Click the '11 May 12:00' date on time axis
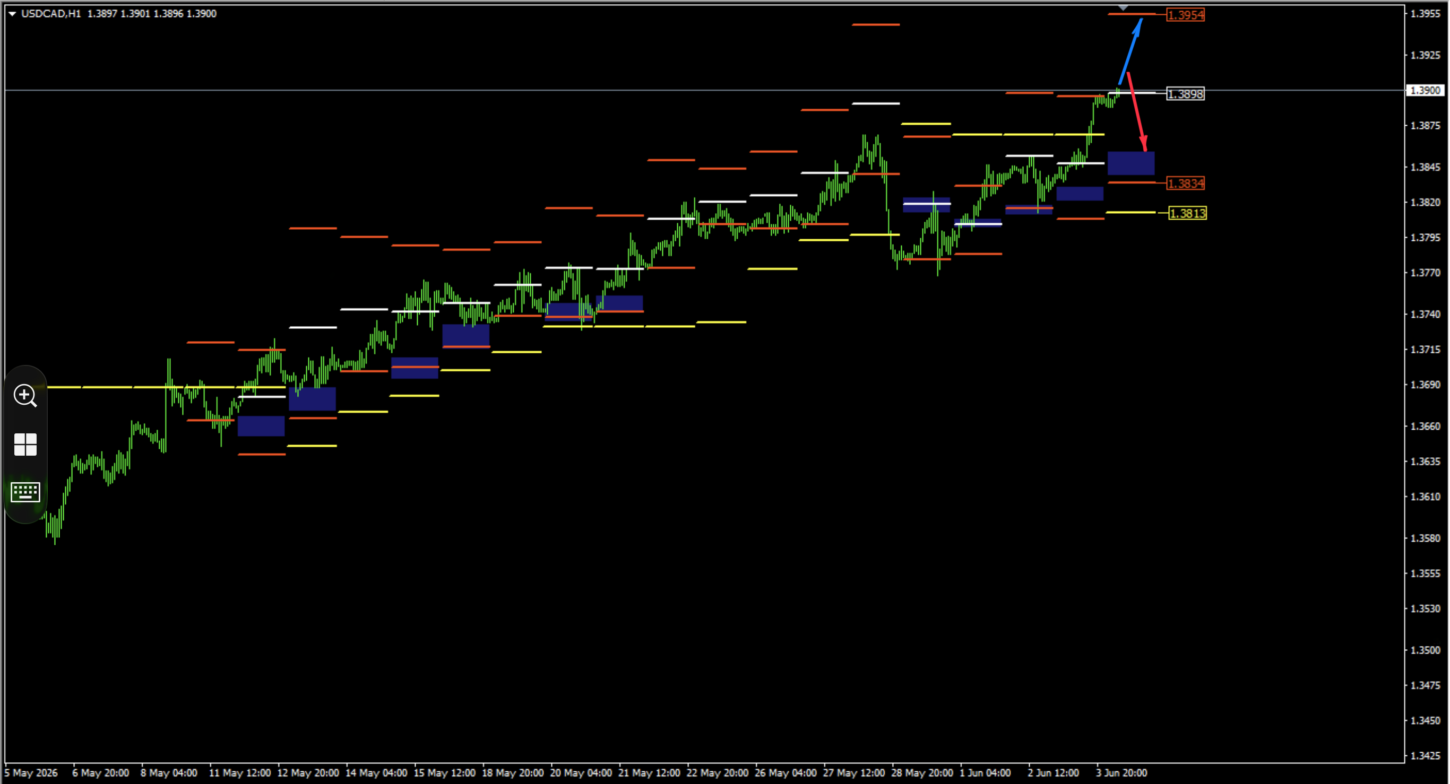Viewport: 1450px width, 784px height. 240,773
